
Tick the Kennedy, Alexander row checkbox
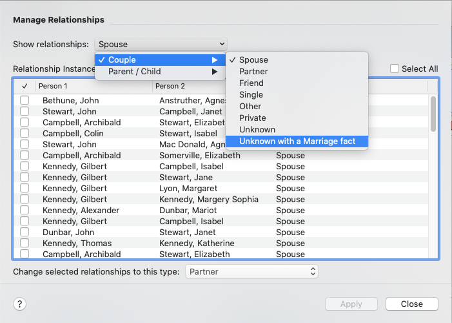coord(25,211)
